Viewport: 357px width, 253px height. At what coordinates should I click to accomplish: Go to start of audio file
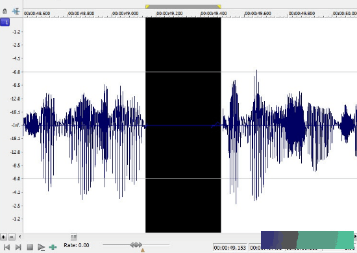point(7,247)
